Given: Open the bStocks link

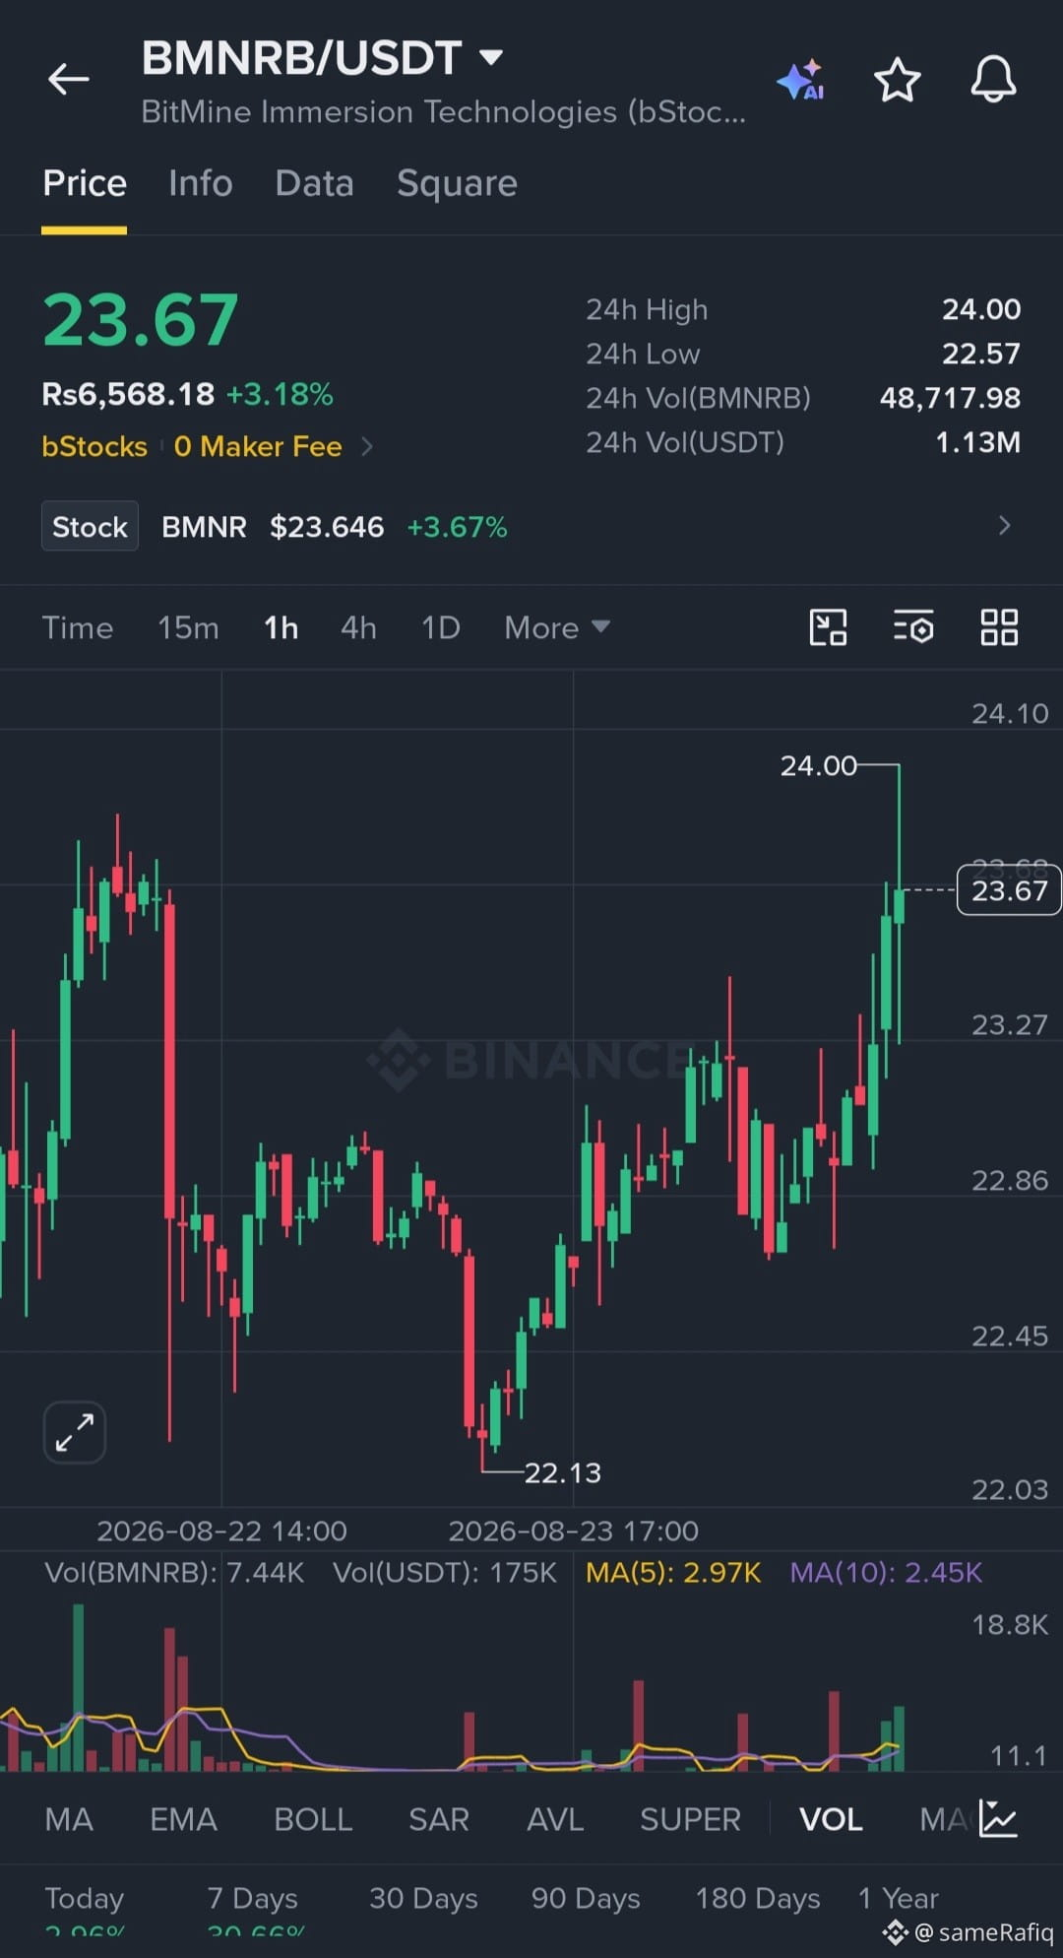Looking at the screenshot, I should coord(94,446).
